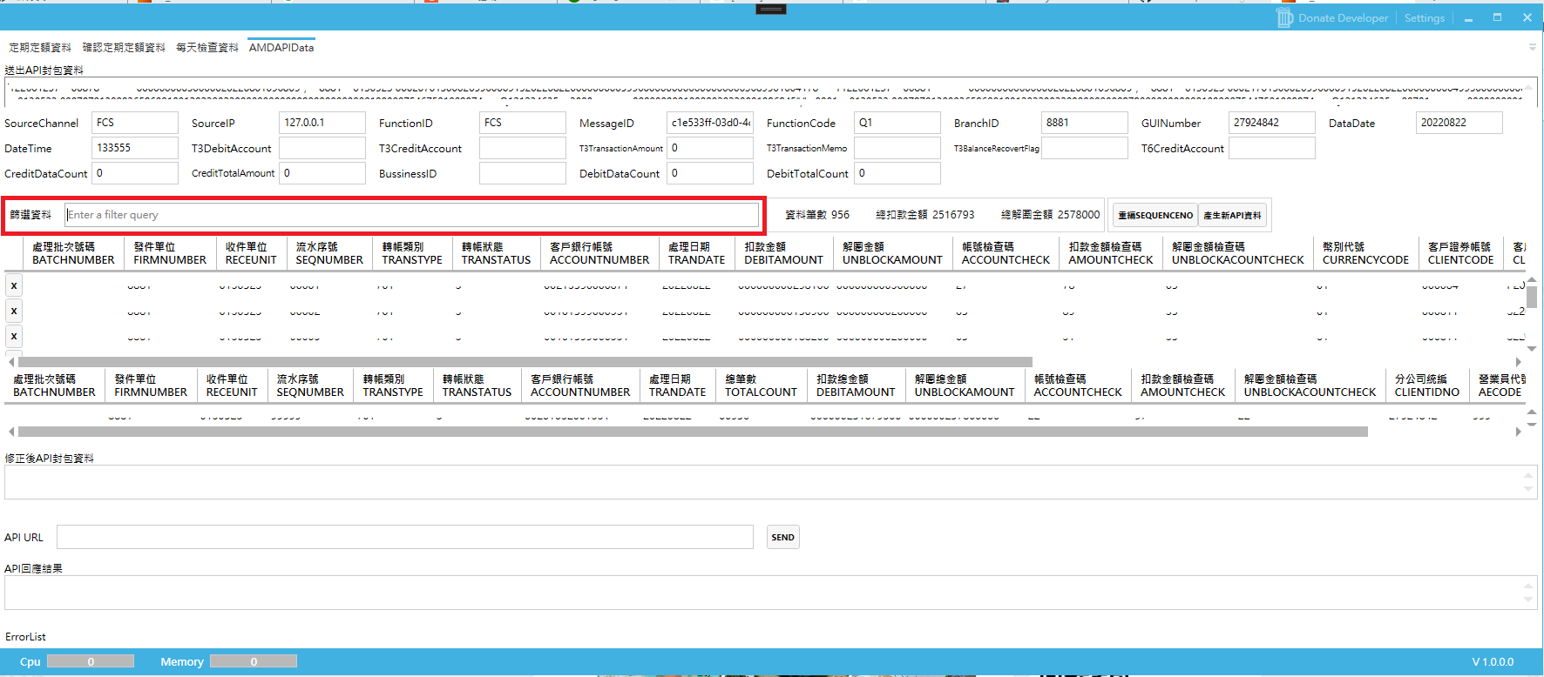Click the upper grid's UNBLOCKAMOUNT header
This screenshot has width=1544, height=677.
click(x=892, y=253)
